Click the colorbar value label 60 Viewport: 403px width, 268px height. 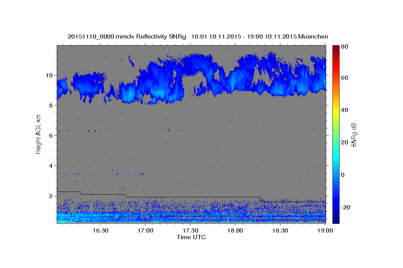pos(344,78)
